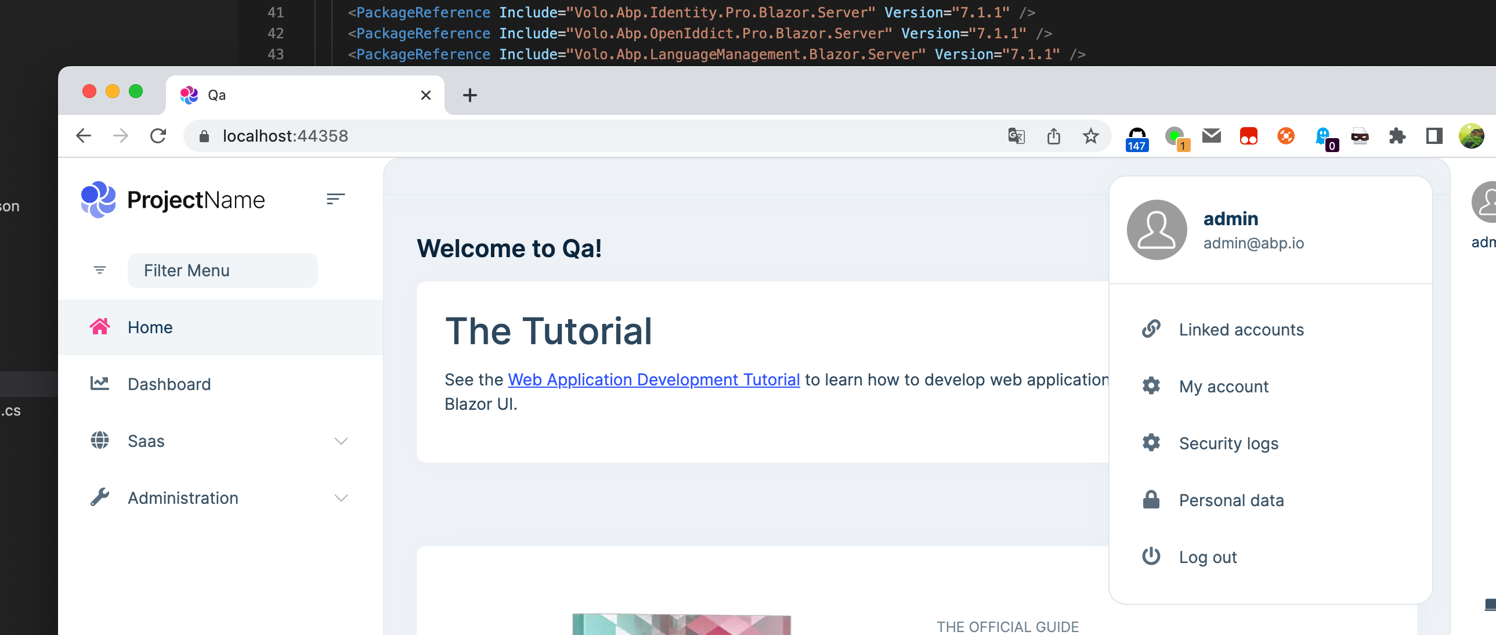Click the Filter Menu input field
The height and width of the screenshot is (635, 1496).
click(x=222, y=270)
